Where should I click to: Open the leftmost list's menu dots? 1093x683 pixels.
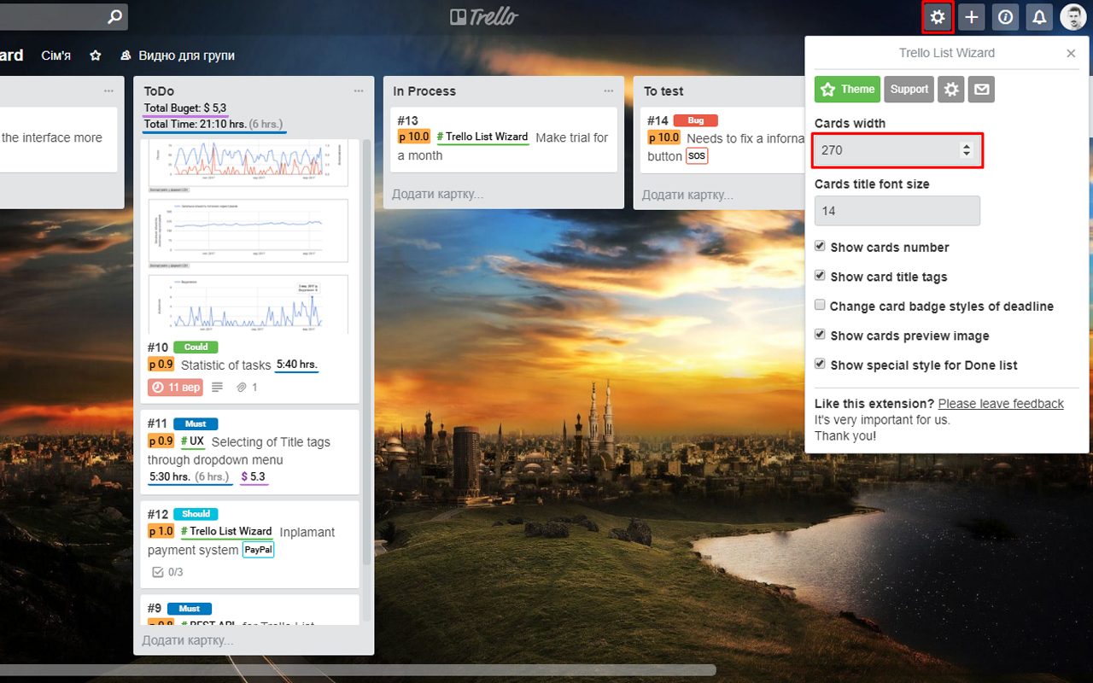(108, 90)
